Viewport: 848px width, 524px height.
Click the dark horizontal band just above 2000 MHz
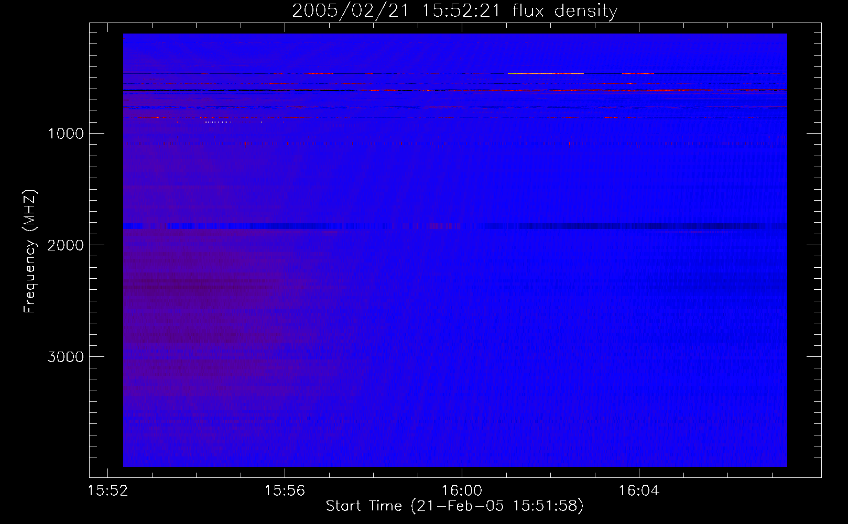click(455, 226)
